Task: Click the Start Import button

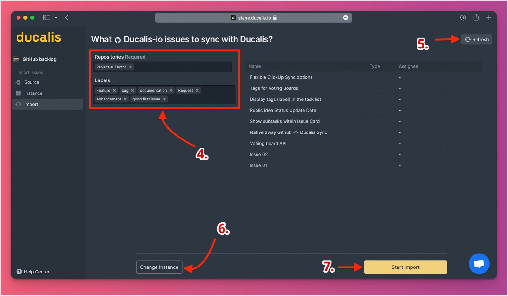Action: point(405,267)
